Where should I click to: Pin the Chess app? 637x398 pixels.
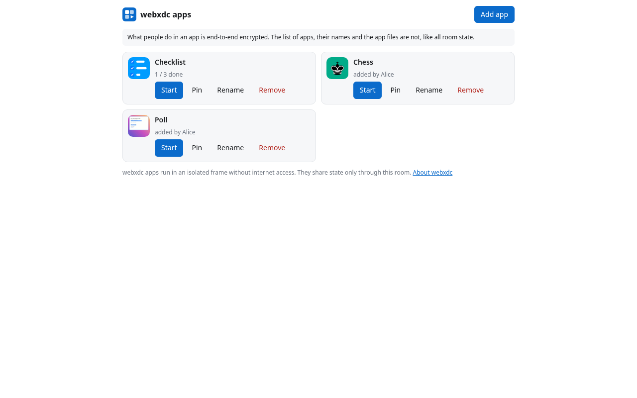tap(396, 90)
